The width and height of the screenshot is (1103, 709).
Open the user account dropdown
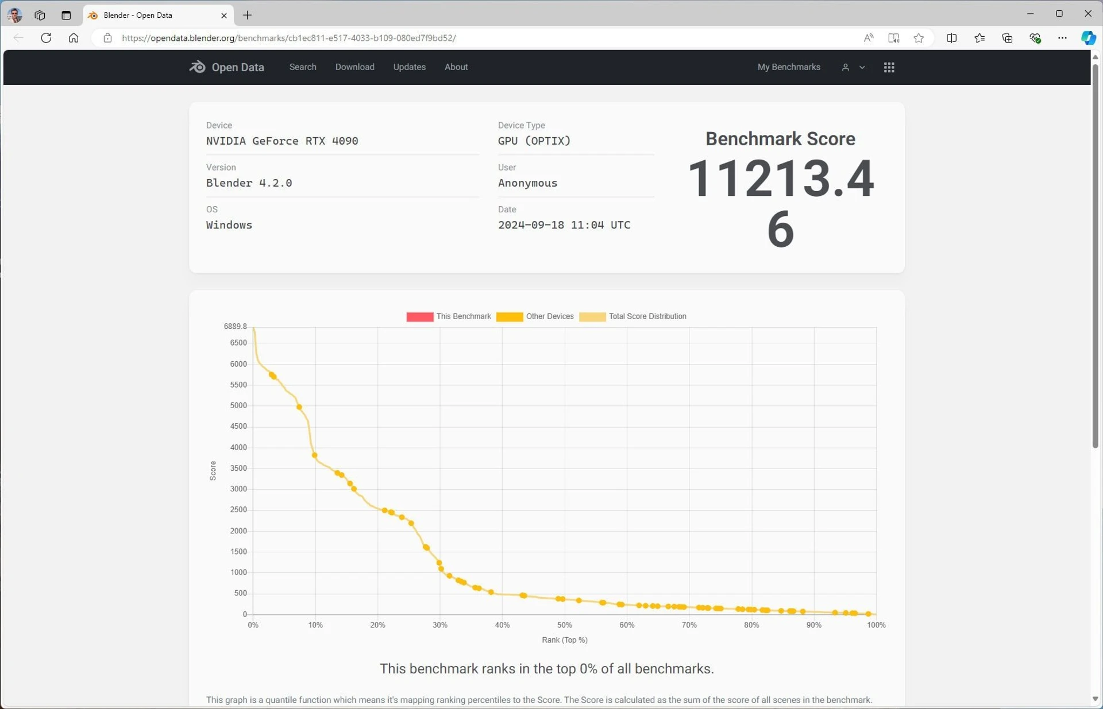tap(853, 67)
